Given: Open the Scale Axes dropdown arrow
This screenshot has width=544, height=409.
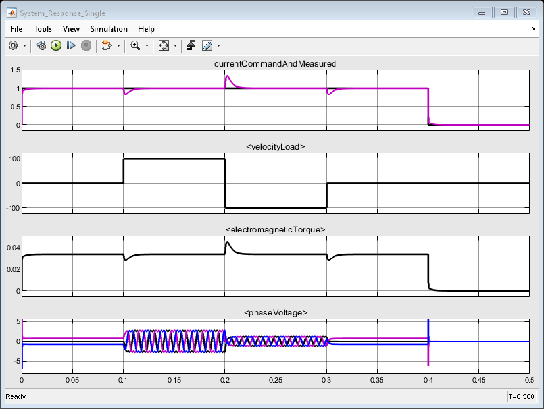Looking at the screenshot, I should point(175,46).
